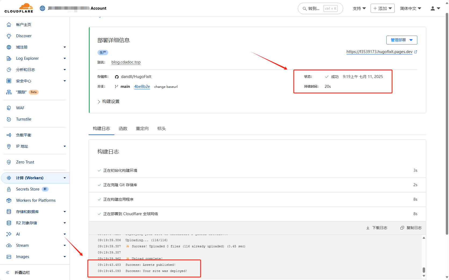Expand the 正在构建应用程序 log step
This screenshot has width=449, height=280.
click(118, 199)
